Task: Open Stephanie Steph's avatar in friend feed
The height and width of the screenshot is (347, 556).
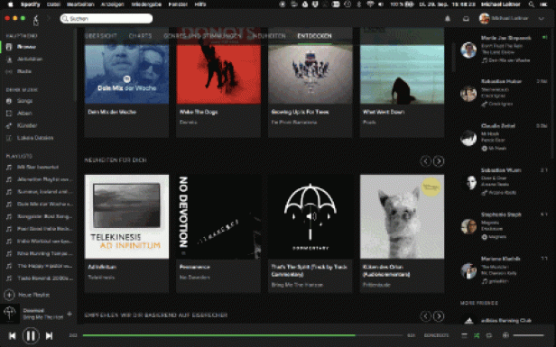Action: 468,226
